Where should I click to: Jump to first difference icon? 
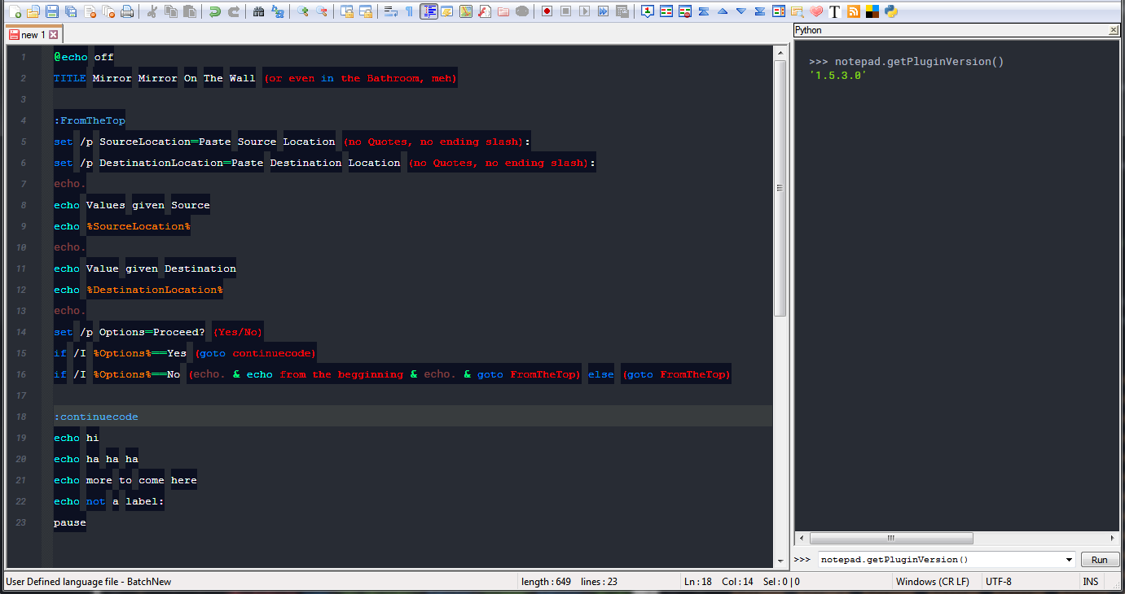click(704, 11)
